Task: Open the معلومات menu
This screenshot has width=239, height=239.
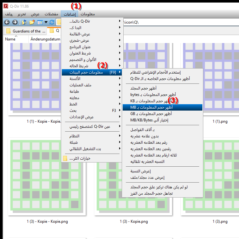Action: pos(88,14)
